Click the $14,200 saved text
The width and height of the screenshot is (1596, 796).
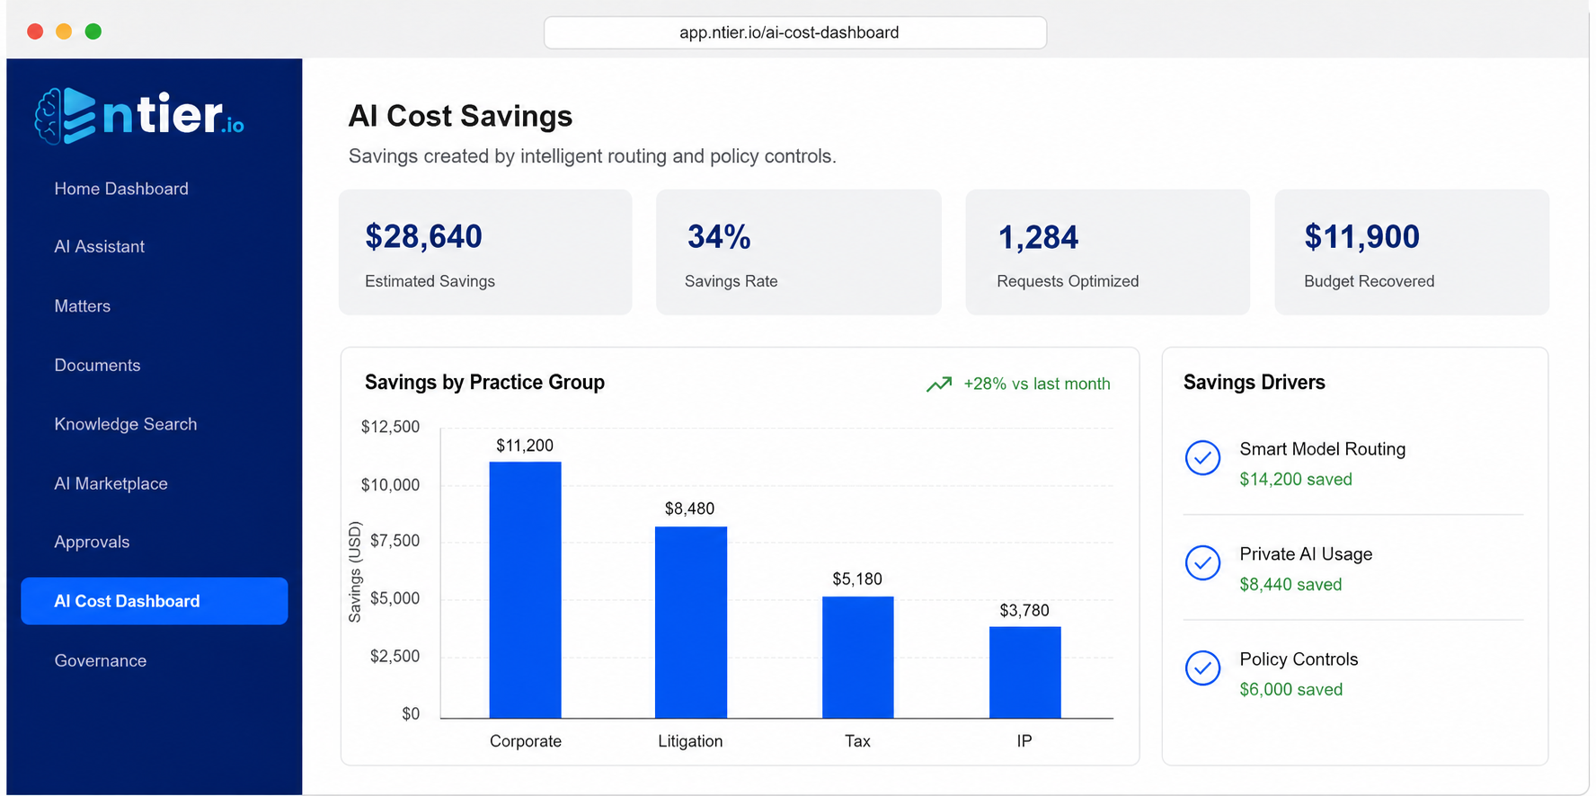[x=1295, y=479]
